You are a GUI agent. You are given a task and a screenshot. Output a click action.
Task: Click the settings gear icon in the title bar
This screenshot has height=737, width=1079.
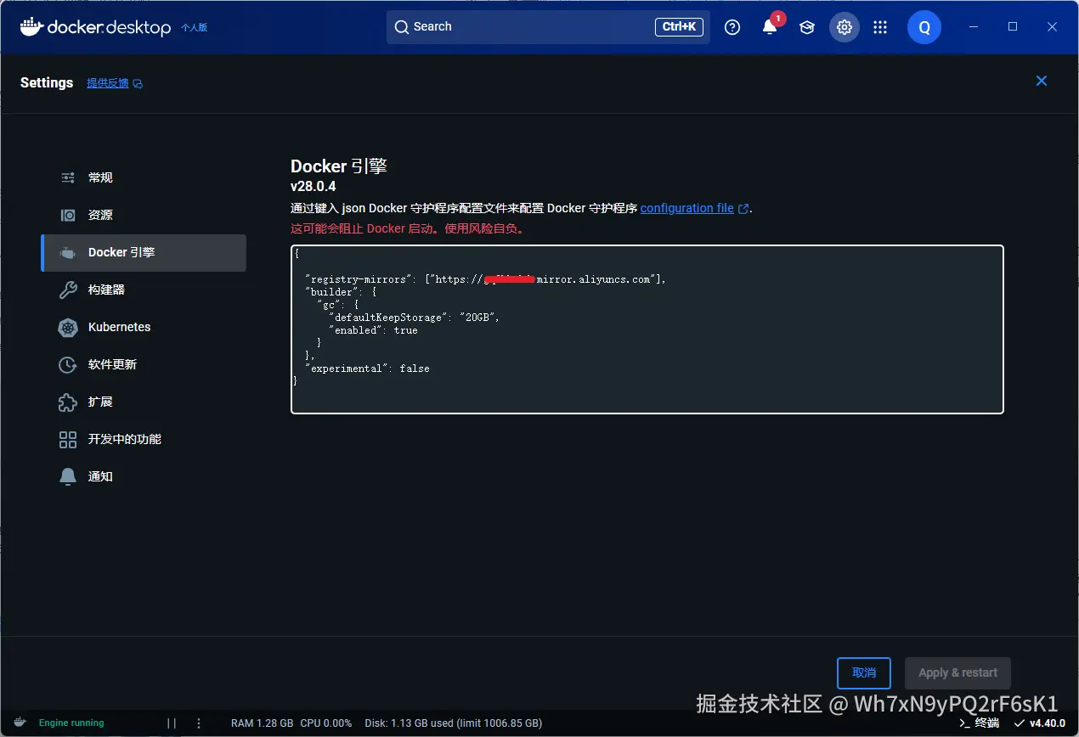tap(844, 26)
